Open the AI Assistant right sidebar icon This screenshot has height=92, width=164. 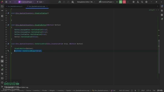(x=162, y=11)
